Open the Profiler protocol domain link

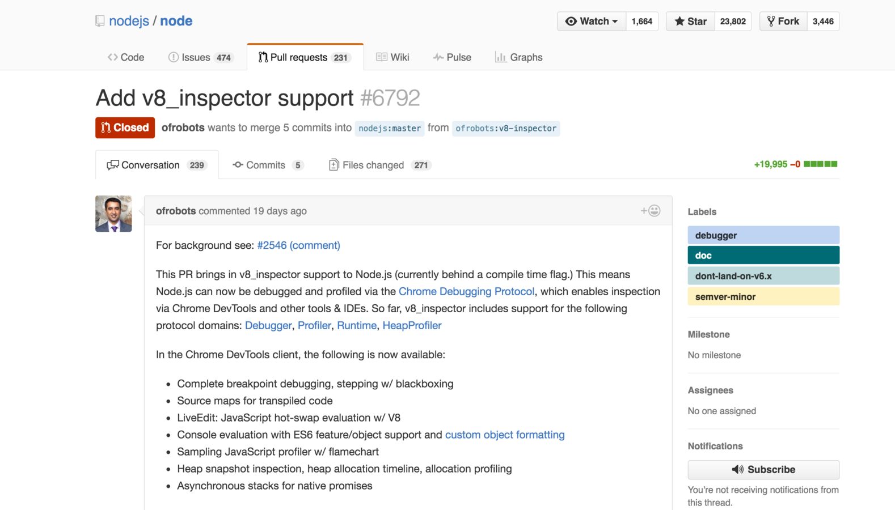pyautogui.click(x=314, y=325)
